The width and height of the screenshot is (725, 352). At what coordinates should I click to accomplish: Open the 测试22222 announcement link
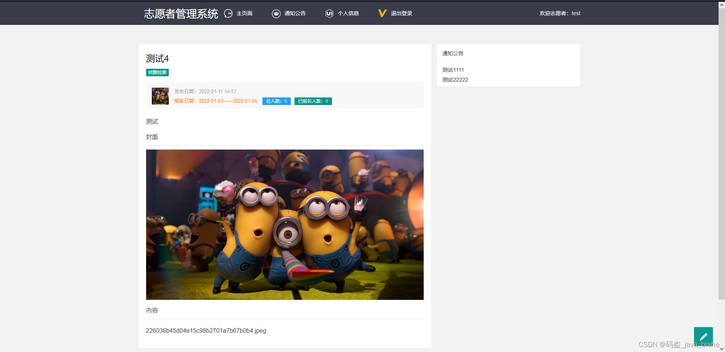(455, 80)
